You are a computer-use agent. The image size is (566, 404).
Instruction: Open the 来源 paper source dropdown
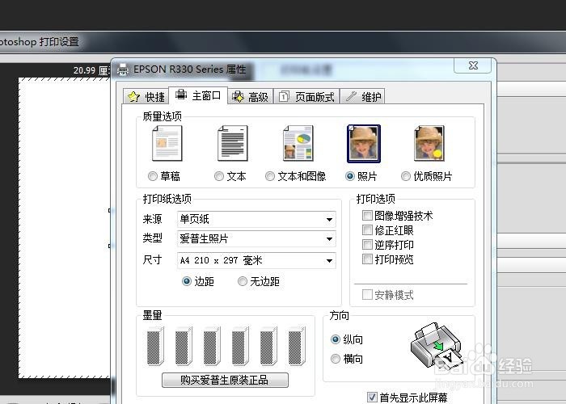(x=256, y=219)
